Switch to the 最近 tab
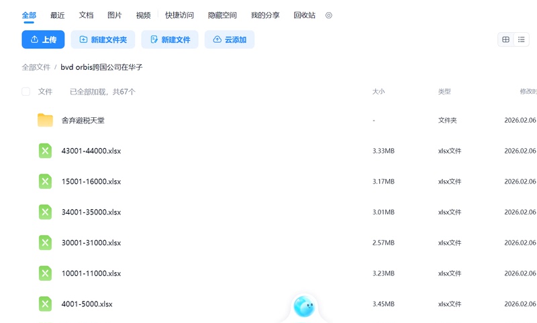 click(x=57, y=15)
